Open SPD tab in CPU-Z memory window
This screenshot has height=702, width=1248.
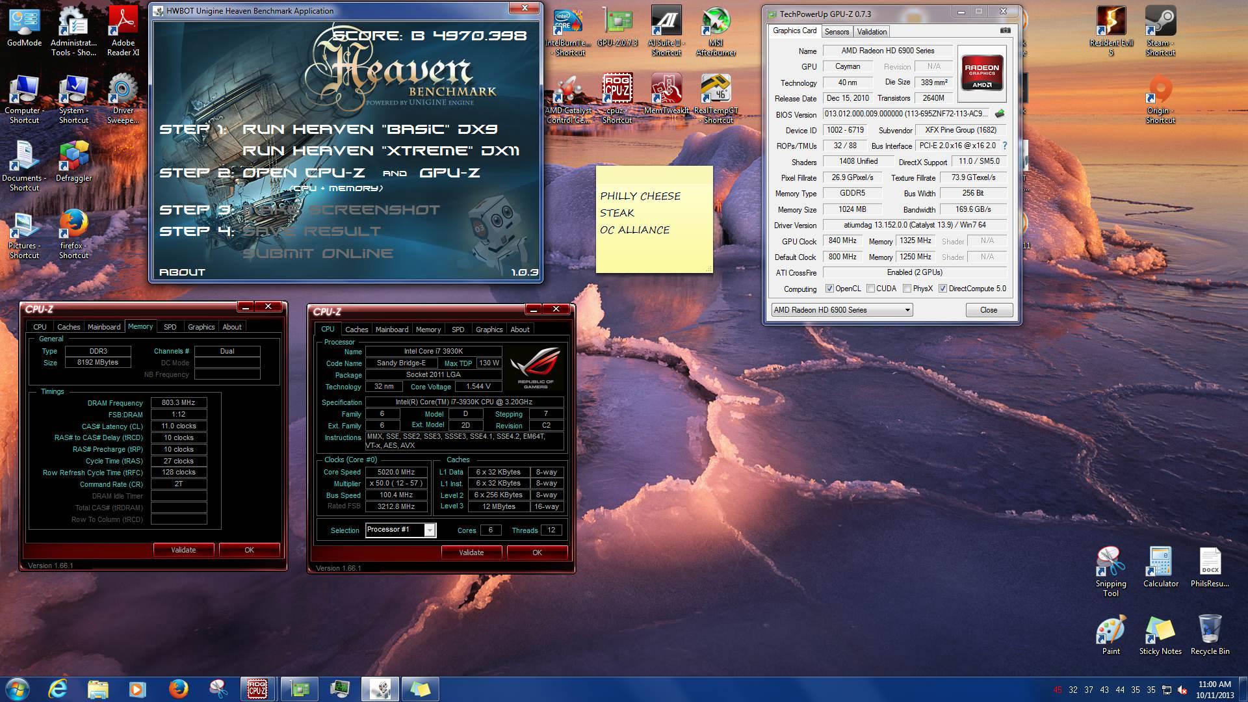tap(170, 327)
